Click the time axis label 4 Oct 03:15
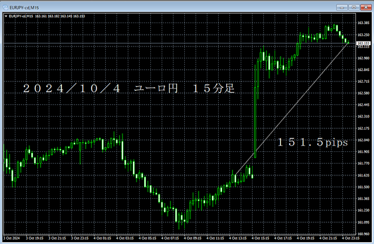374x244 pixels. click(x=125, y=238)
